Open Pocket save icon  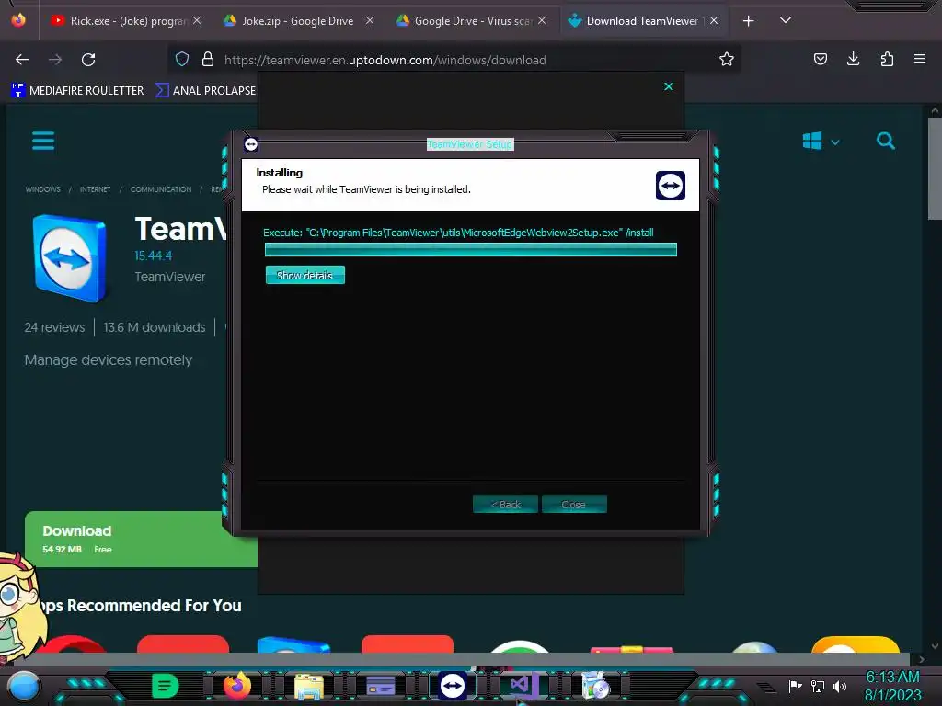pyautogui.click(x=820, y=59)
